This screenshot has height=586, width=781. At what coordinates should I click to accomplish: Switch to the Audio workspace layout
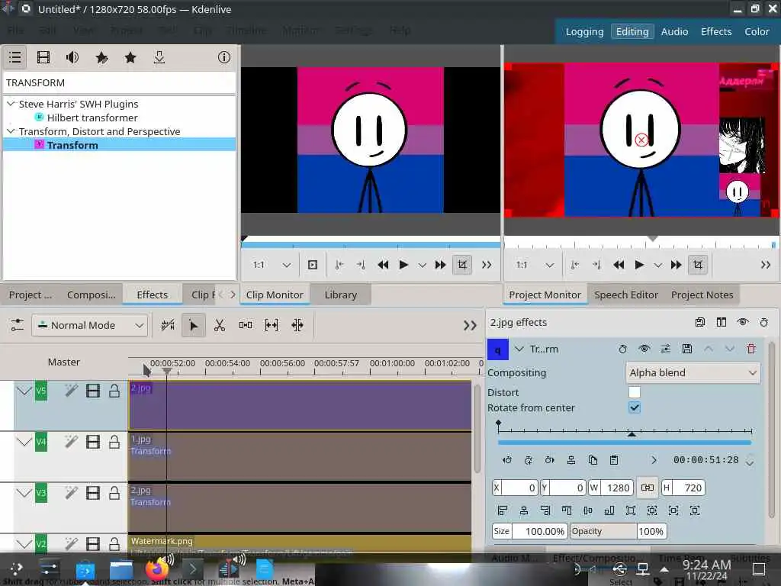pos(674,31)
